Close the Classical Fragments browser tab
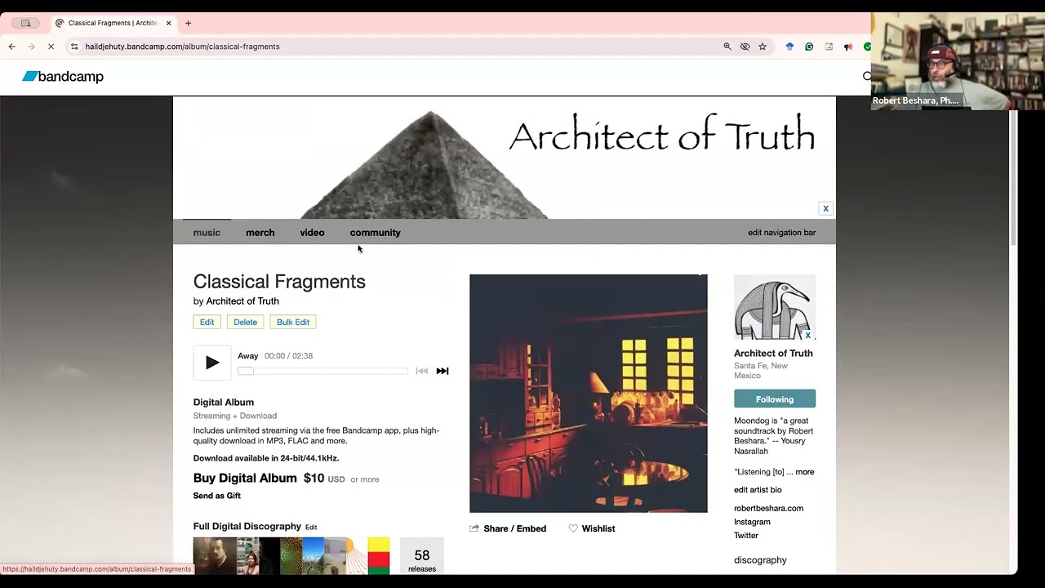Screen dimensions: 1045x588 pyautogui.click(x=168, y=23)
